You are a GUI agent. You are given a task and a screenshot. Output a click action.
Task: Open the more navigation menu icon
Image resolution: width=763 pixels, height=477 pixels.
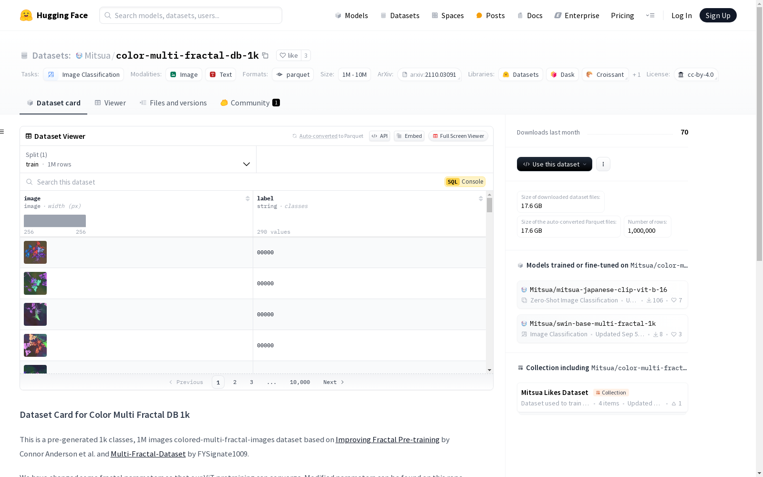[x=650, y=15]
